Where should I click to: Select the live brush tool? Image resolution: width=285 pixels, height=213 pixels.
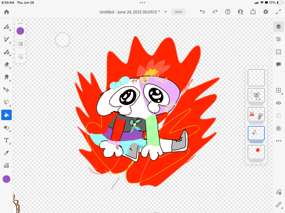(7, 39)
